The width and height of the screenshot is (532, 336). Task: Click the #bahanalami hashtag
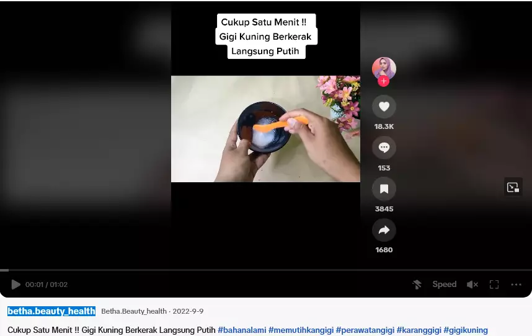pos(241,330)
